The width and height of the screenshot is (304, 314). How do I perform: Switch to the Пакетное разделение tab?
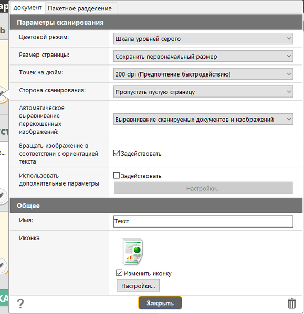pyautogui.click(x=80, y=8)
